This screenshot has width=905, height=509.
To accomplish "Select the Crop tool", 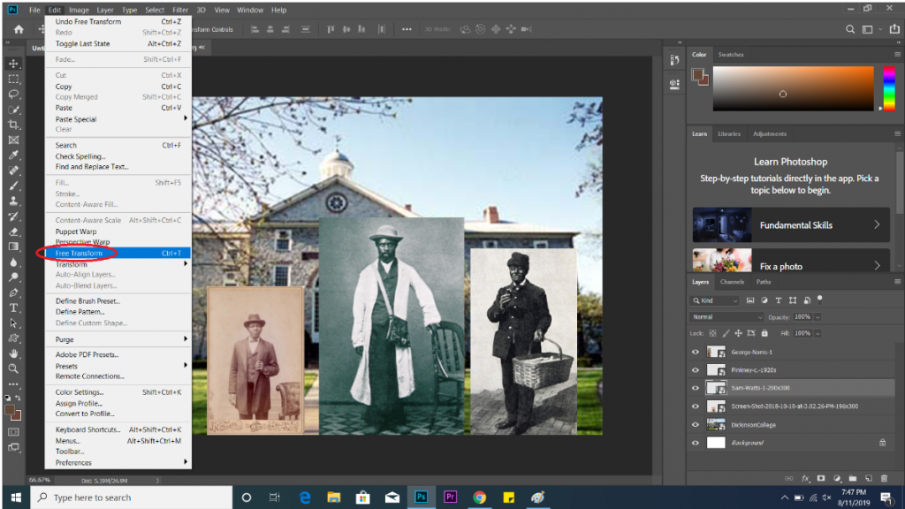I will pos(13,125).
